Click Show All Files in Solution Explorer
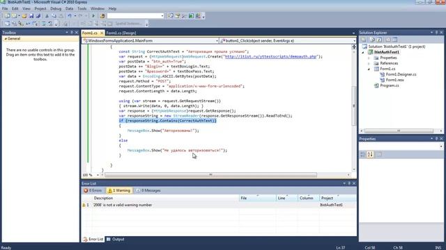The image size is (446, 250). 372,40
